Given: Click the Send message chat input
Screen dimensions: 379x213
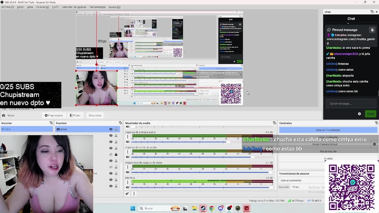Looking at the screenshot, I should (351, 104).
